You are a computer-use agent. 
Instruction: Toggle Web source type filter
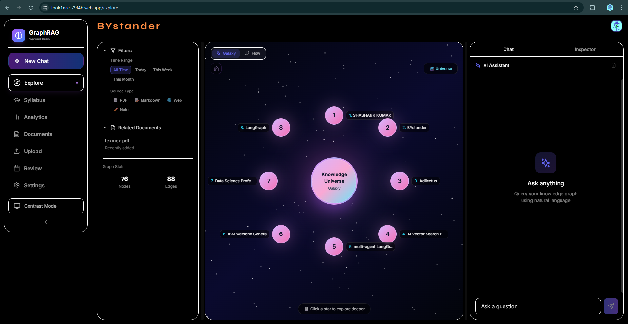(175, 100)
